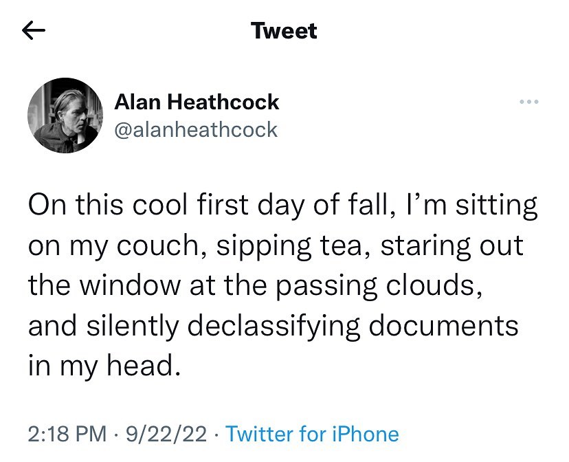Go back using the left arrow

(34, 31)
